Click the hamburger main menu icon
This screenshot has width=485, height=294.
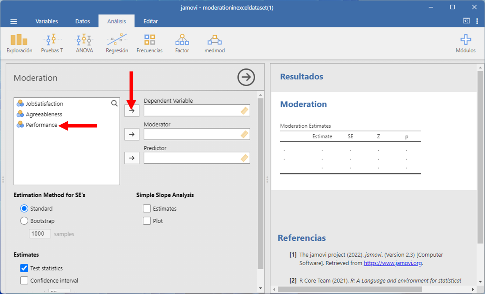(14, 21)
